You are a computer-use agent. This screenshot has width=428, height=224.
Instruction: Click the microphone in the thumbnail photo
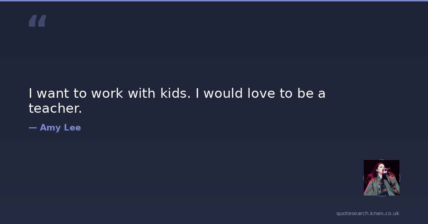[x=387, y=170]
